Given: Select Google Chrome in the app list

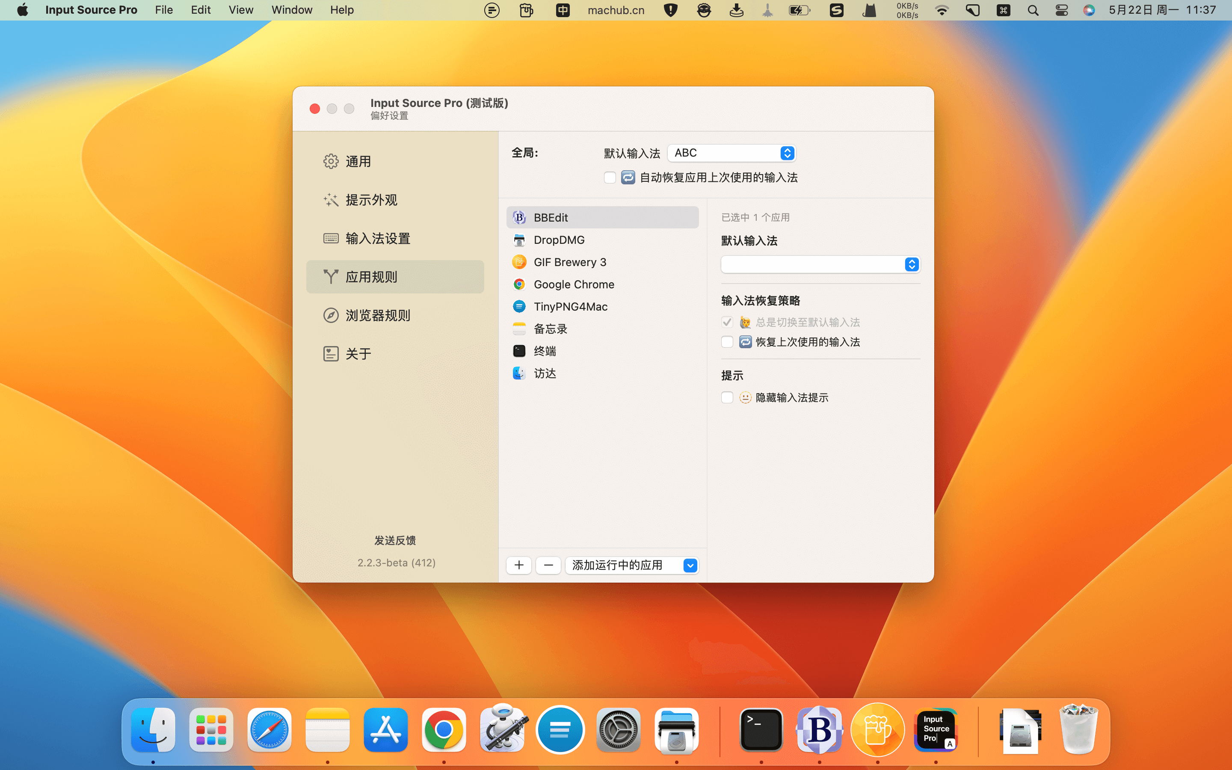Looking at the screenshot, I should pos(602,284).
